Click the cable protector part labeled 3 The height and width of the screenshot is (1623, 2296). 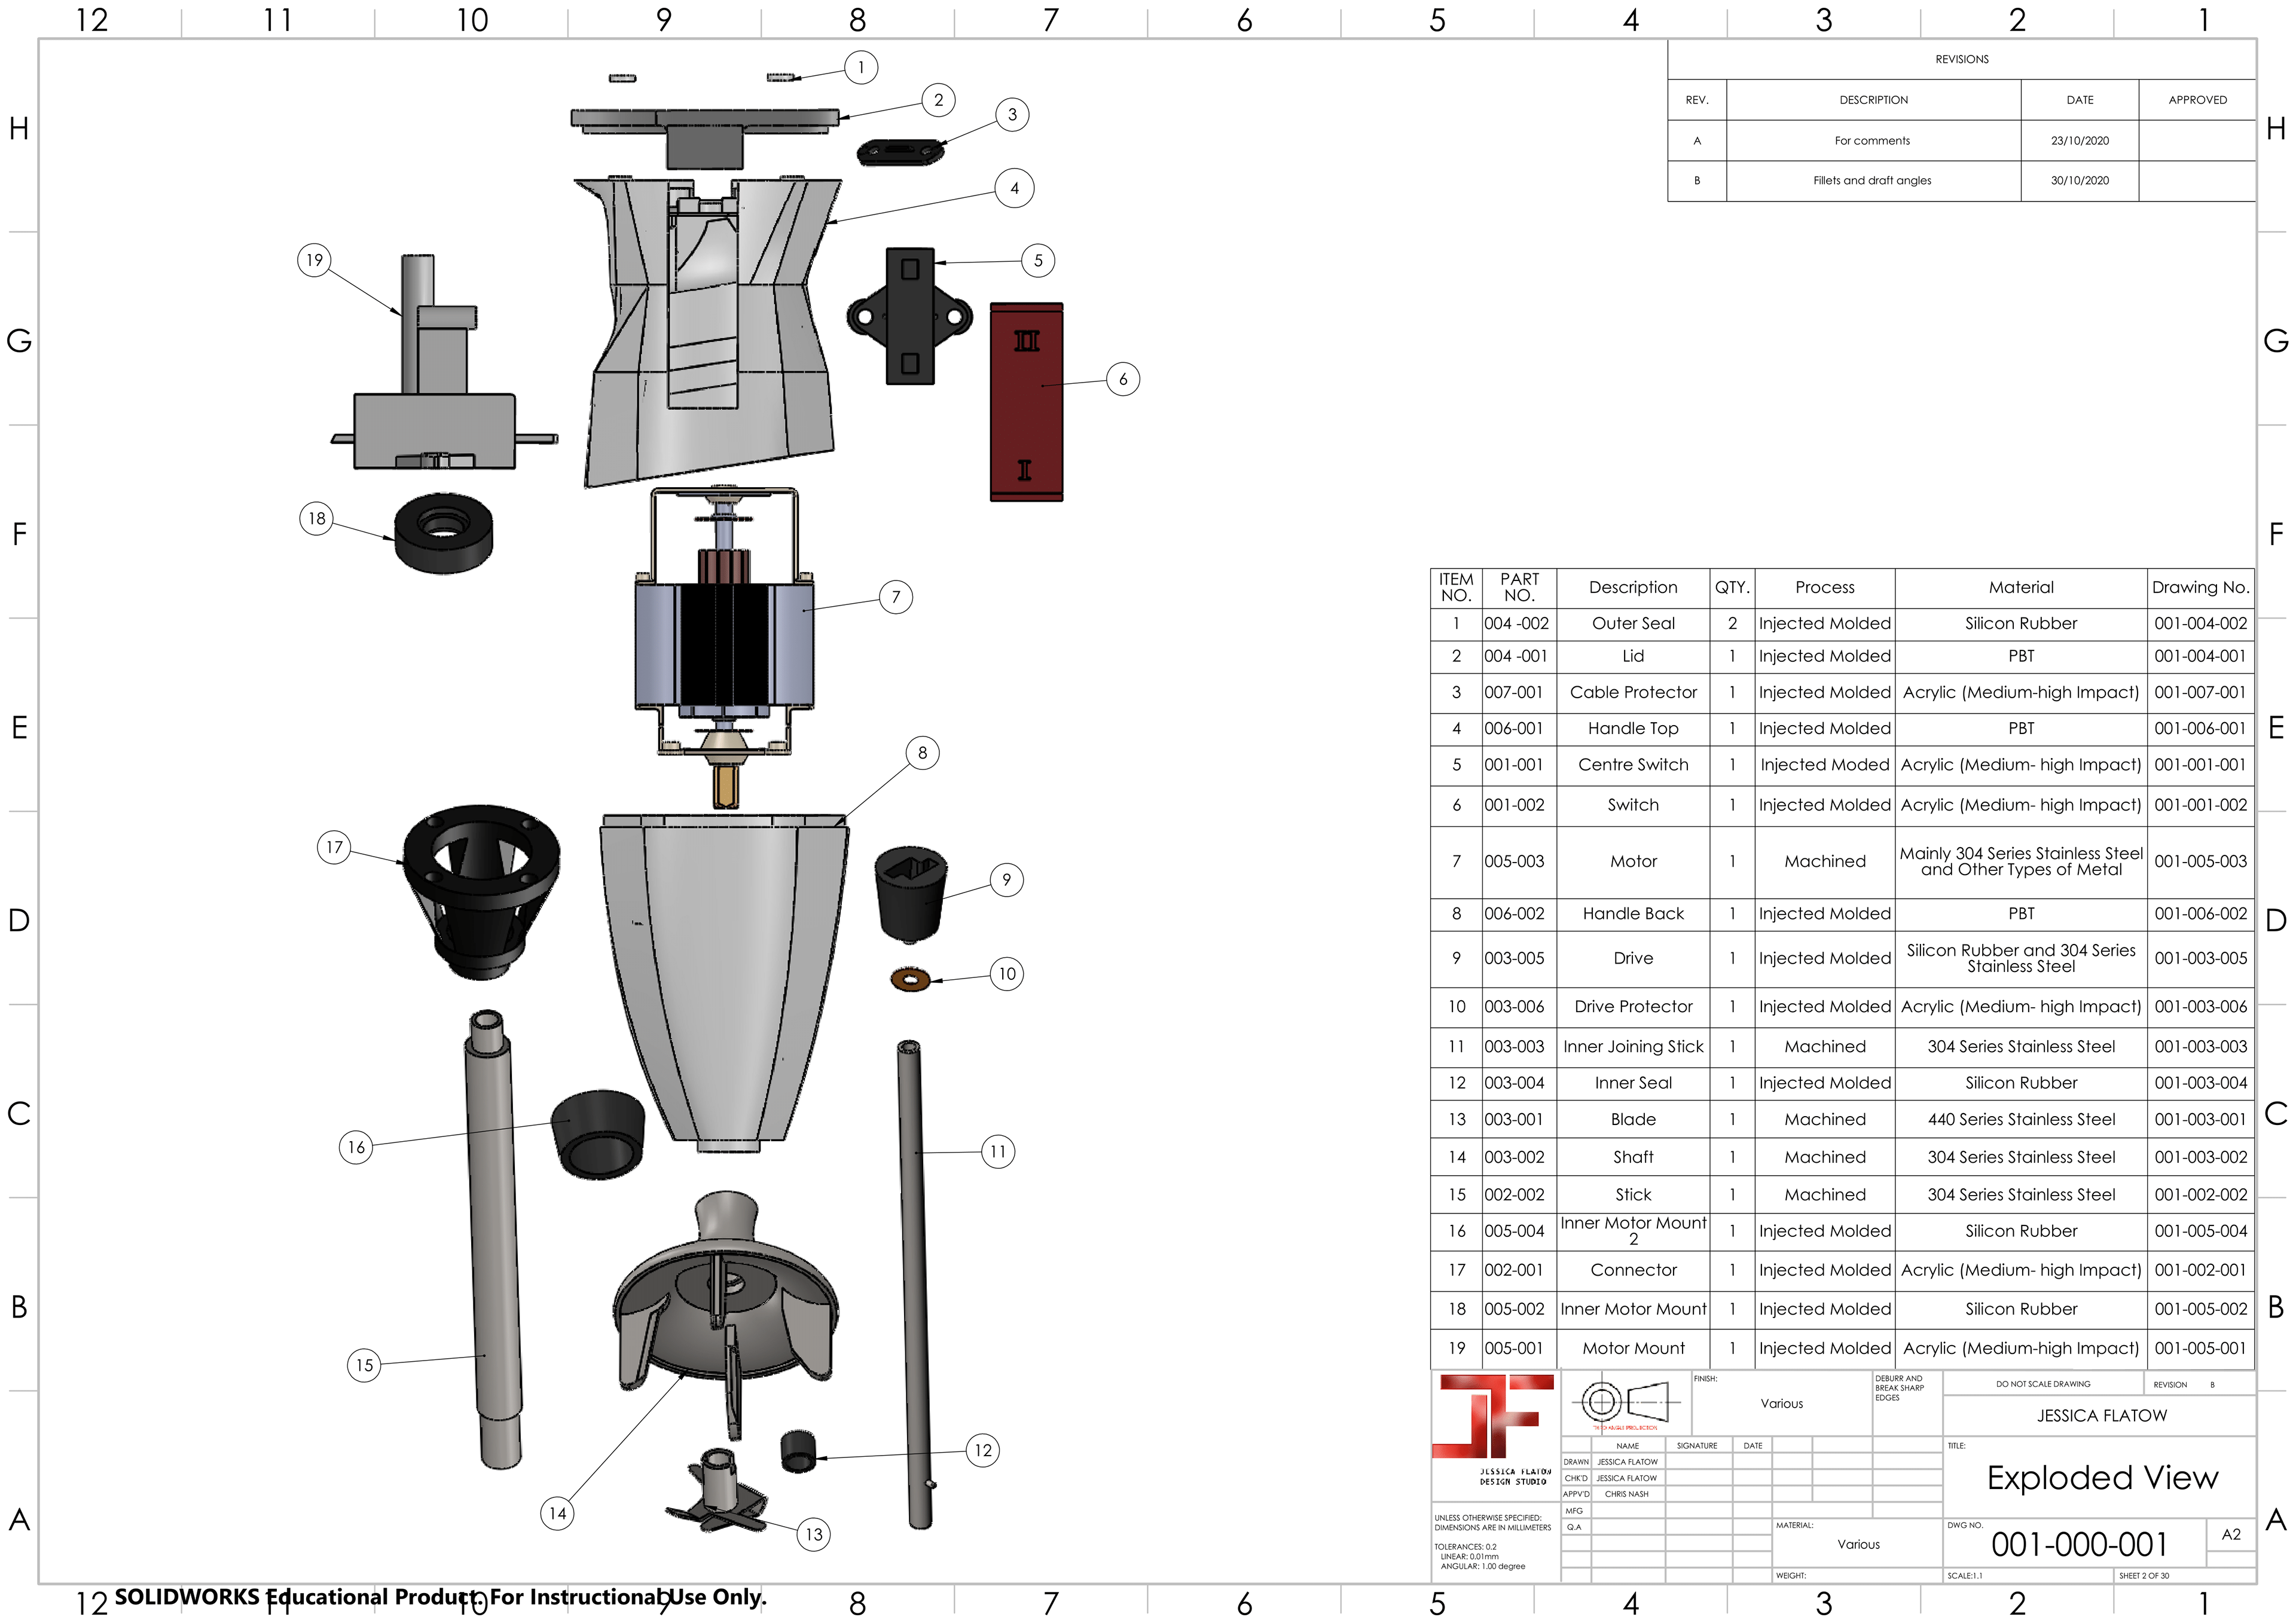tap(900, 152)
